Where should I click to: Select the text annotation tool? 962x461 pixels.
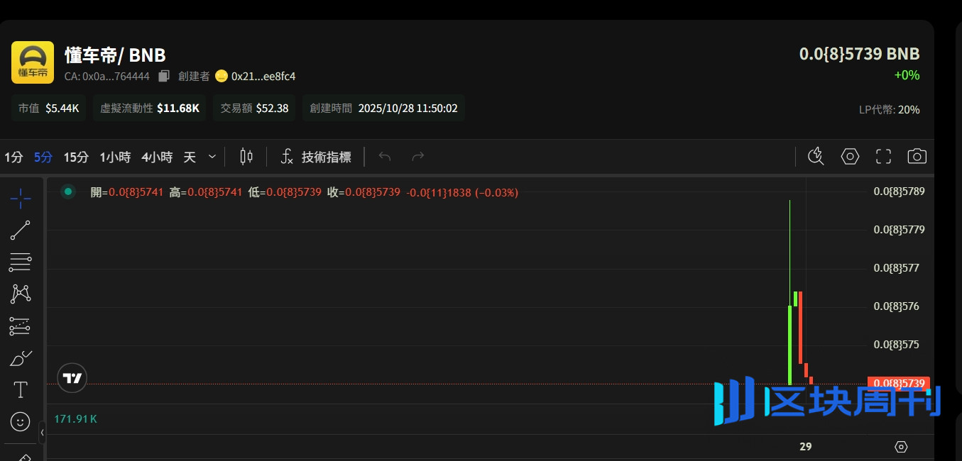click(20, 389)
